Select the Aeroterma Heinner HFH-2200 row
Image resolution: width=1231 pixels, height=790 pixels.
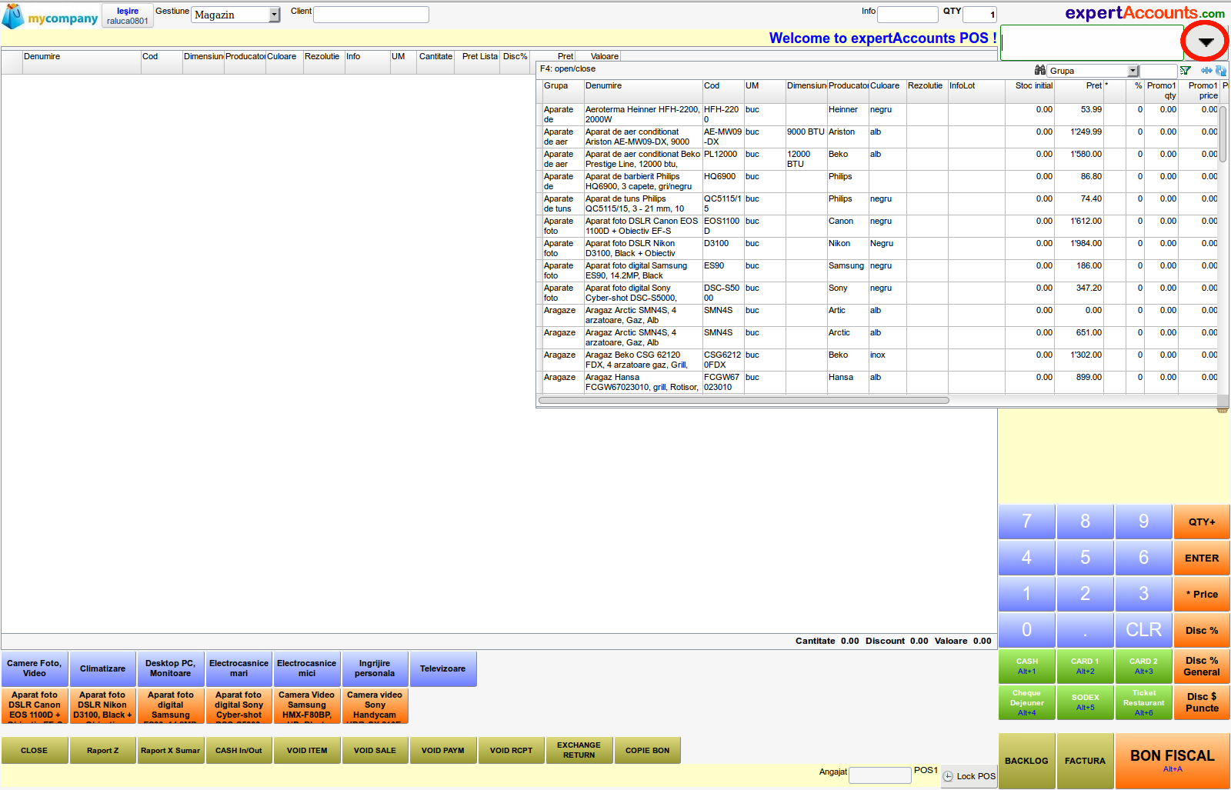(x=877, y=114)
